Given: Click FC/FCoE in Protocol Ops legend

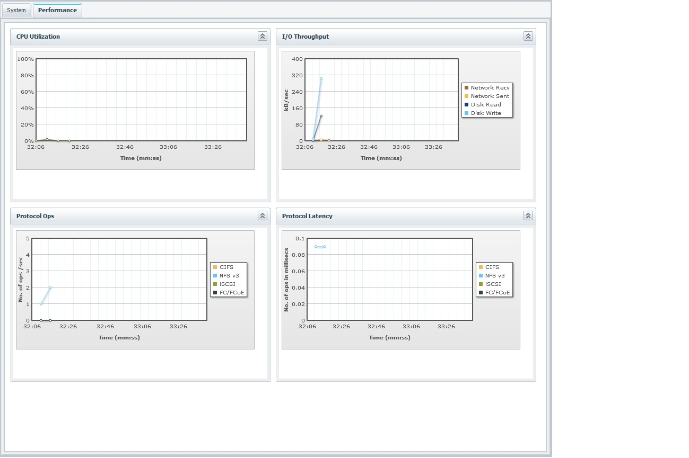Looking at the screenshot, I should pyautogui.click(x=232, y=293).
